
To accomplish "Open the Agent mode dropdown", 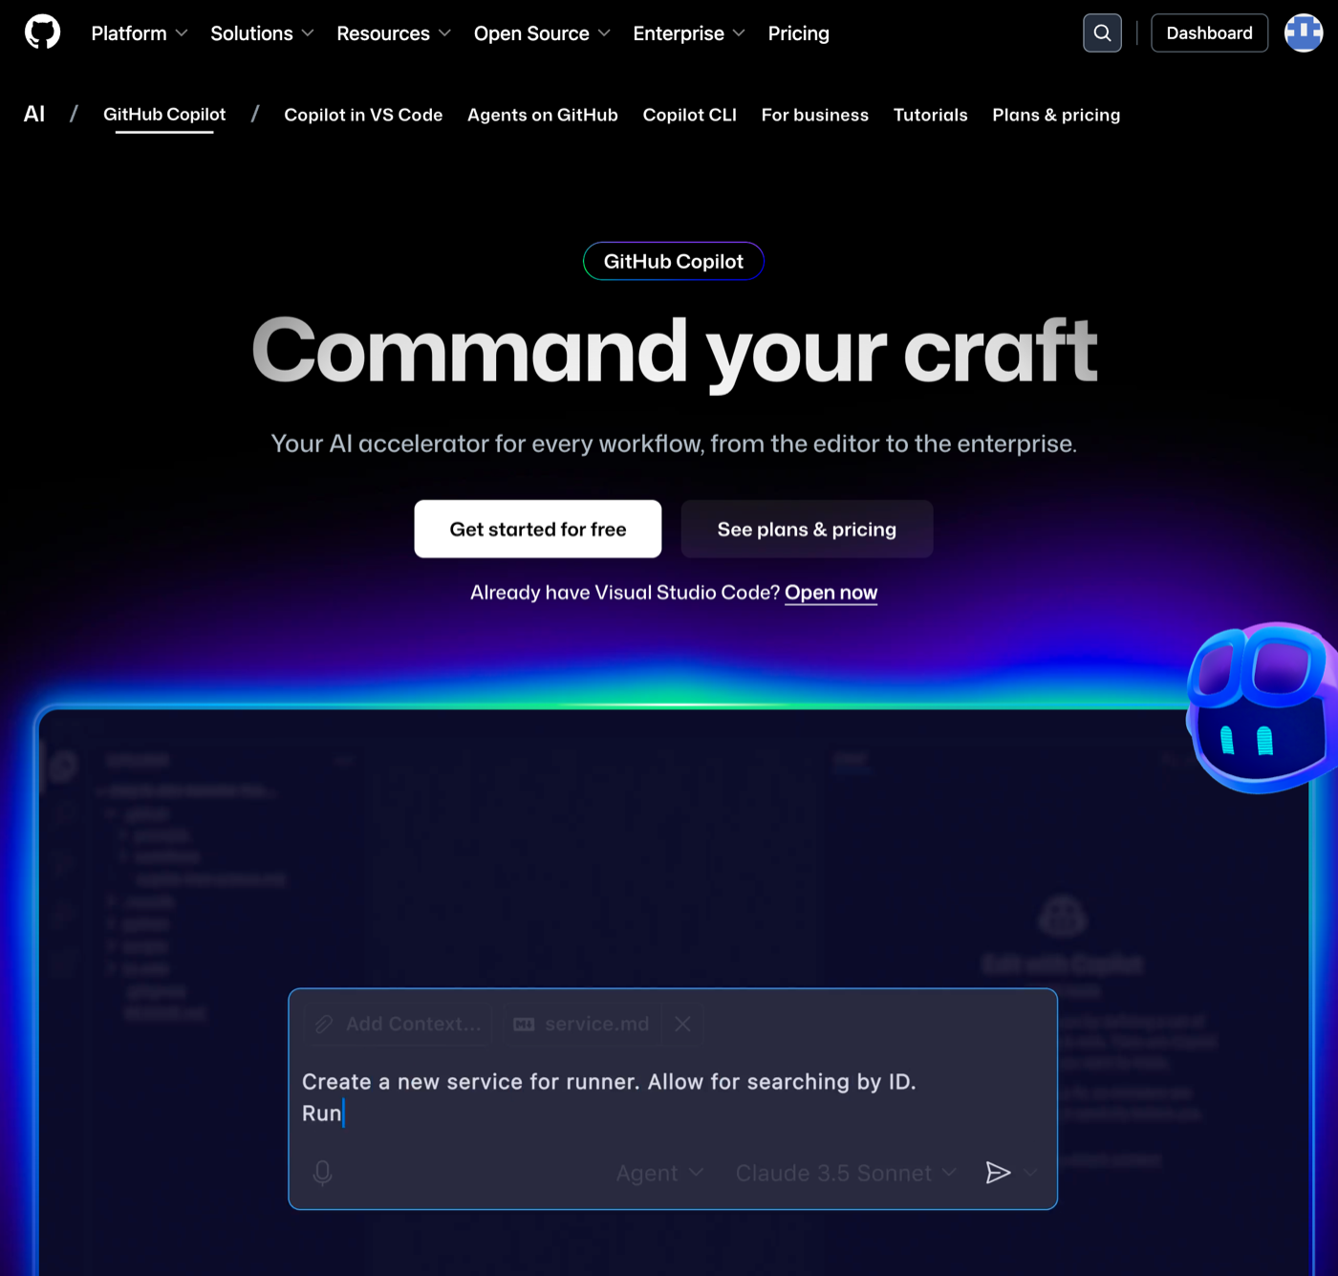I will pos(658,1173).
